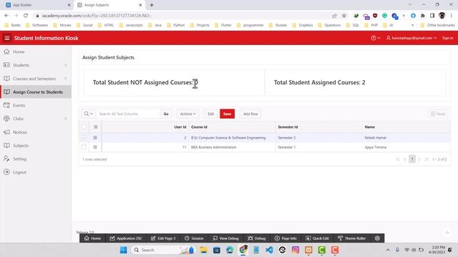Open developer toolbar settings gear
This screenshot has height=257, width=458.
pos(377,238)
